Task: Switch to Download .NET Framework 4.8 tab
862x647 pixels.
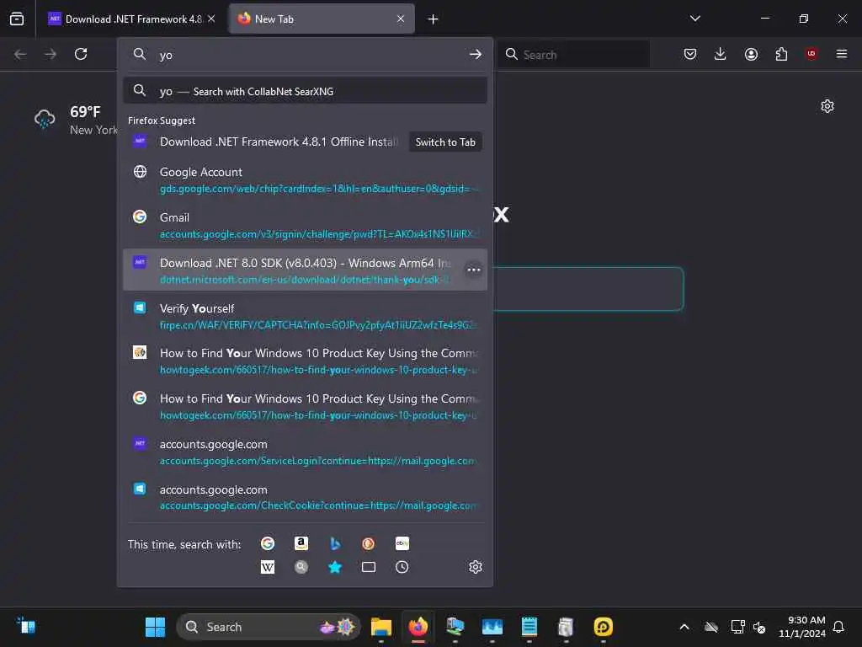Action: (x=130, y=19)
